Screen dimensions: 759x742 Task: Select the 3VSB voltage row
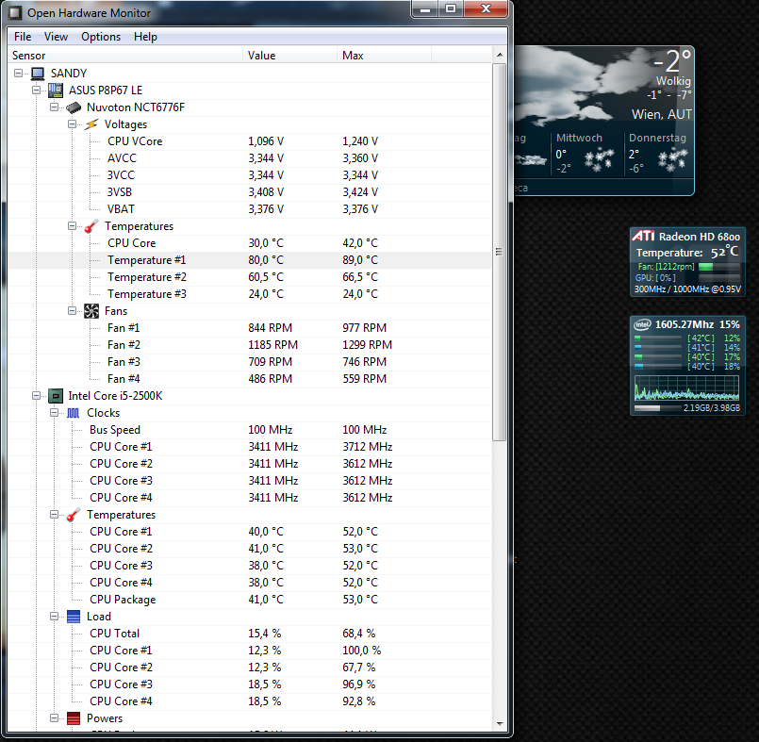tap(249, 192)
